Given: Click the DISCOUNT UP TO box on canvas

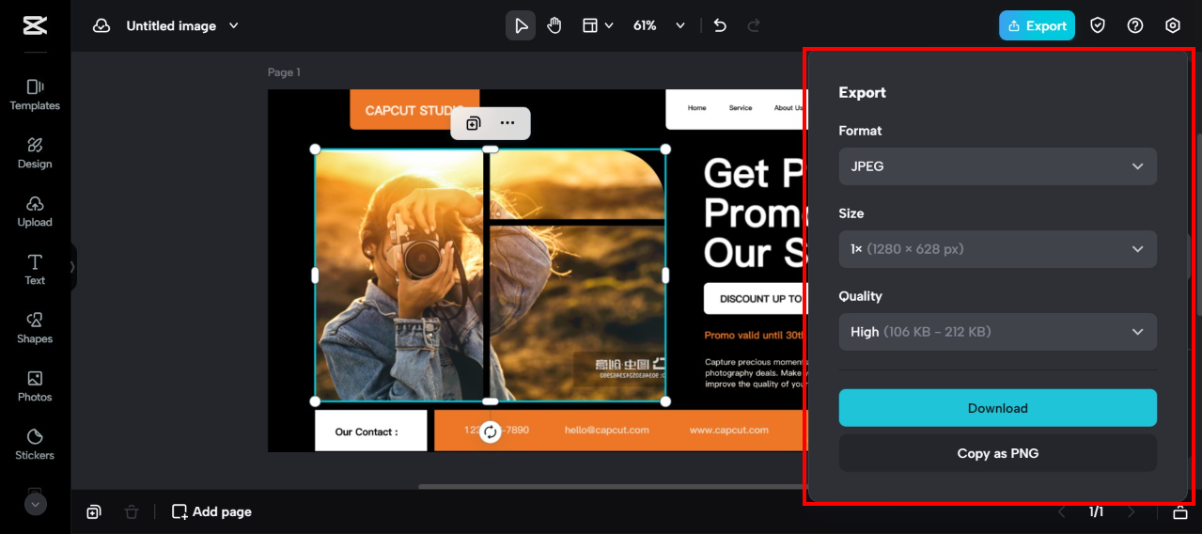Looking at the screenshot, I should 755,299.
